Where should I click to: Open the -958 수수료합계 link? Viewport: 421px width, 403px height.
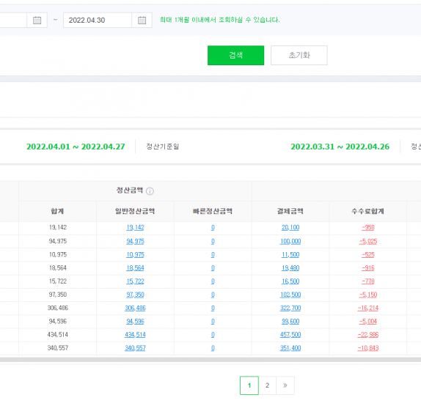click(x=368, y=228)
